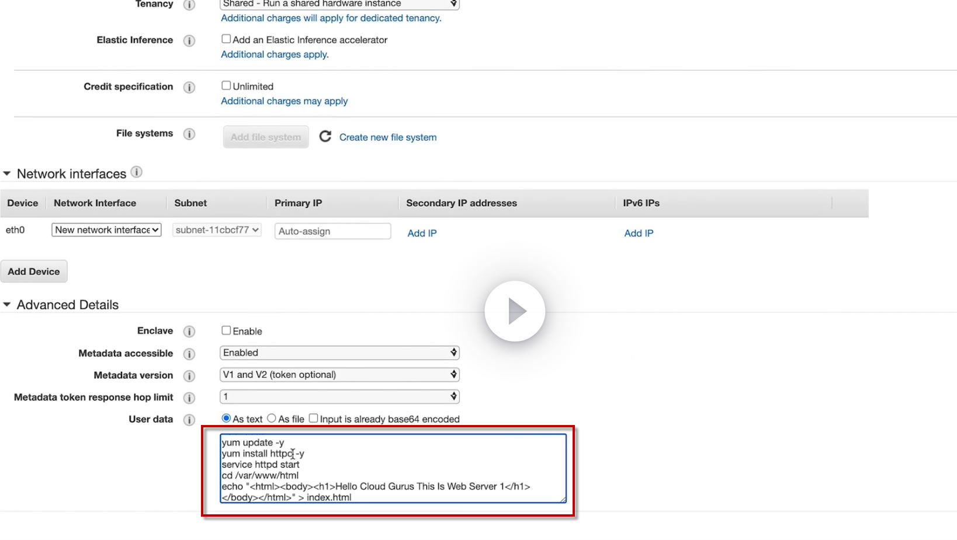Click the Credit specification info icon

click(x=189, y=88)
